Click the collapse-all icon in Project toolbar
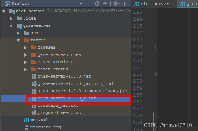The width and height of the screenshot is (198, 131). point(105,4)
